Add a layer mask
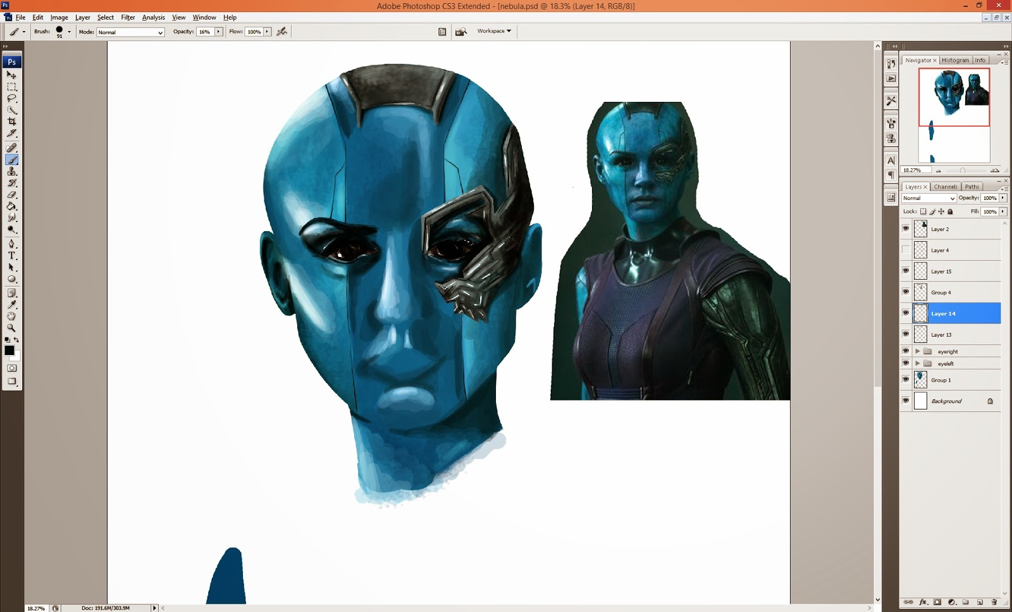 click(x=937, y=603)
